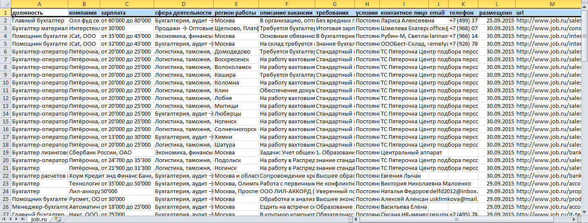This screenshot has height=223, width=588.
Task: Select row 5 header
Action: pos(5,44)
